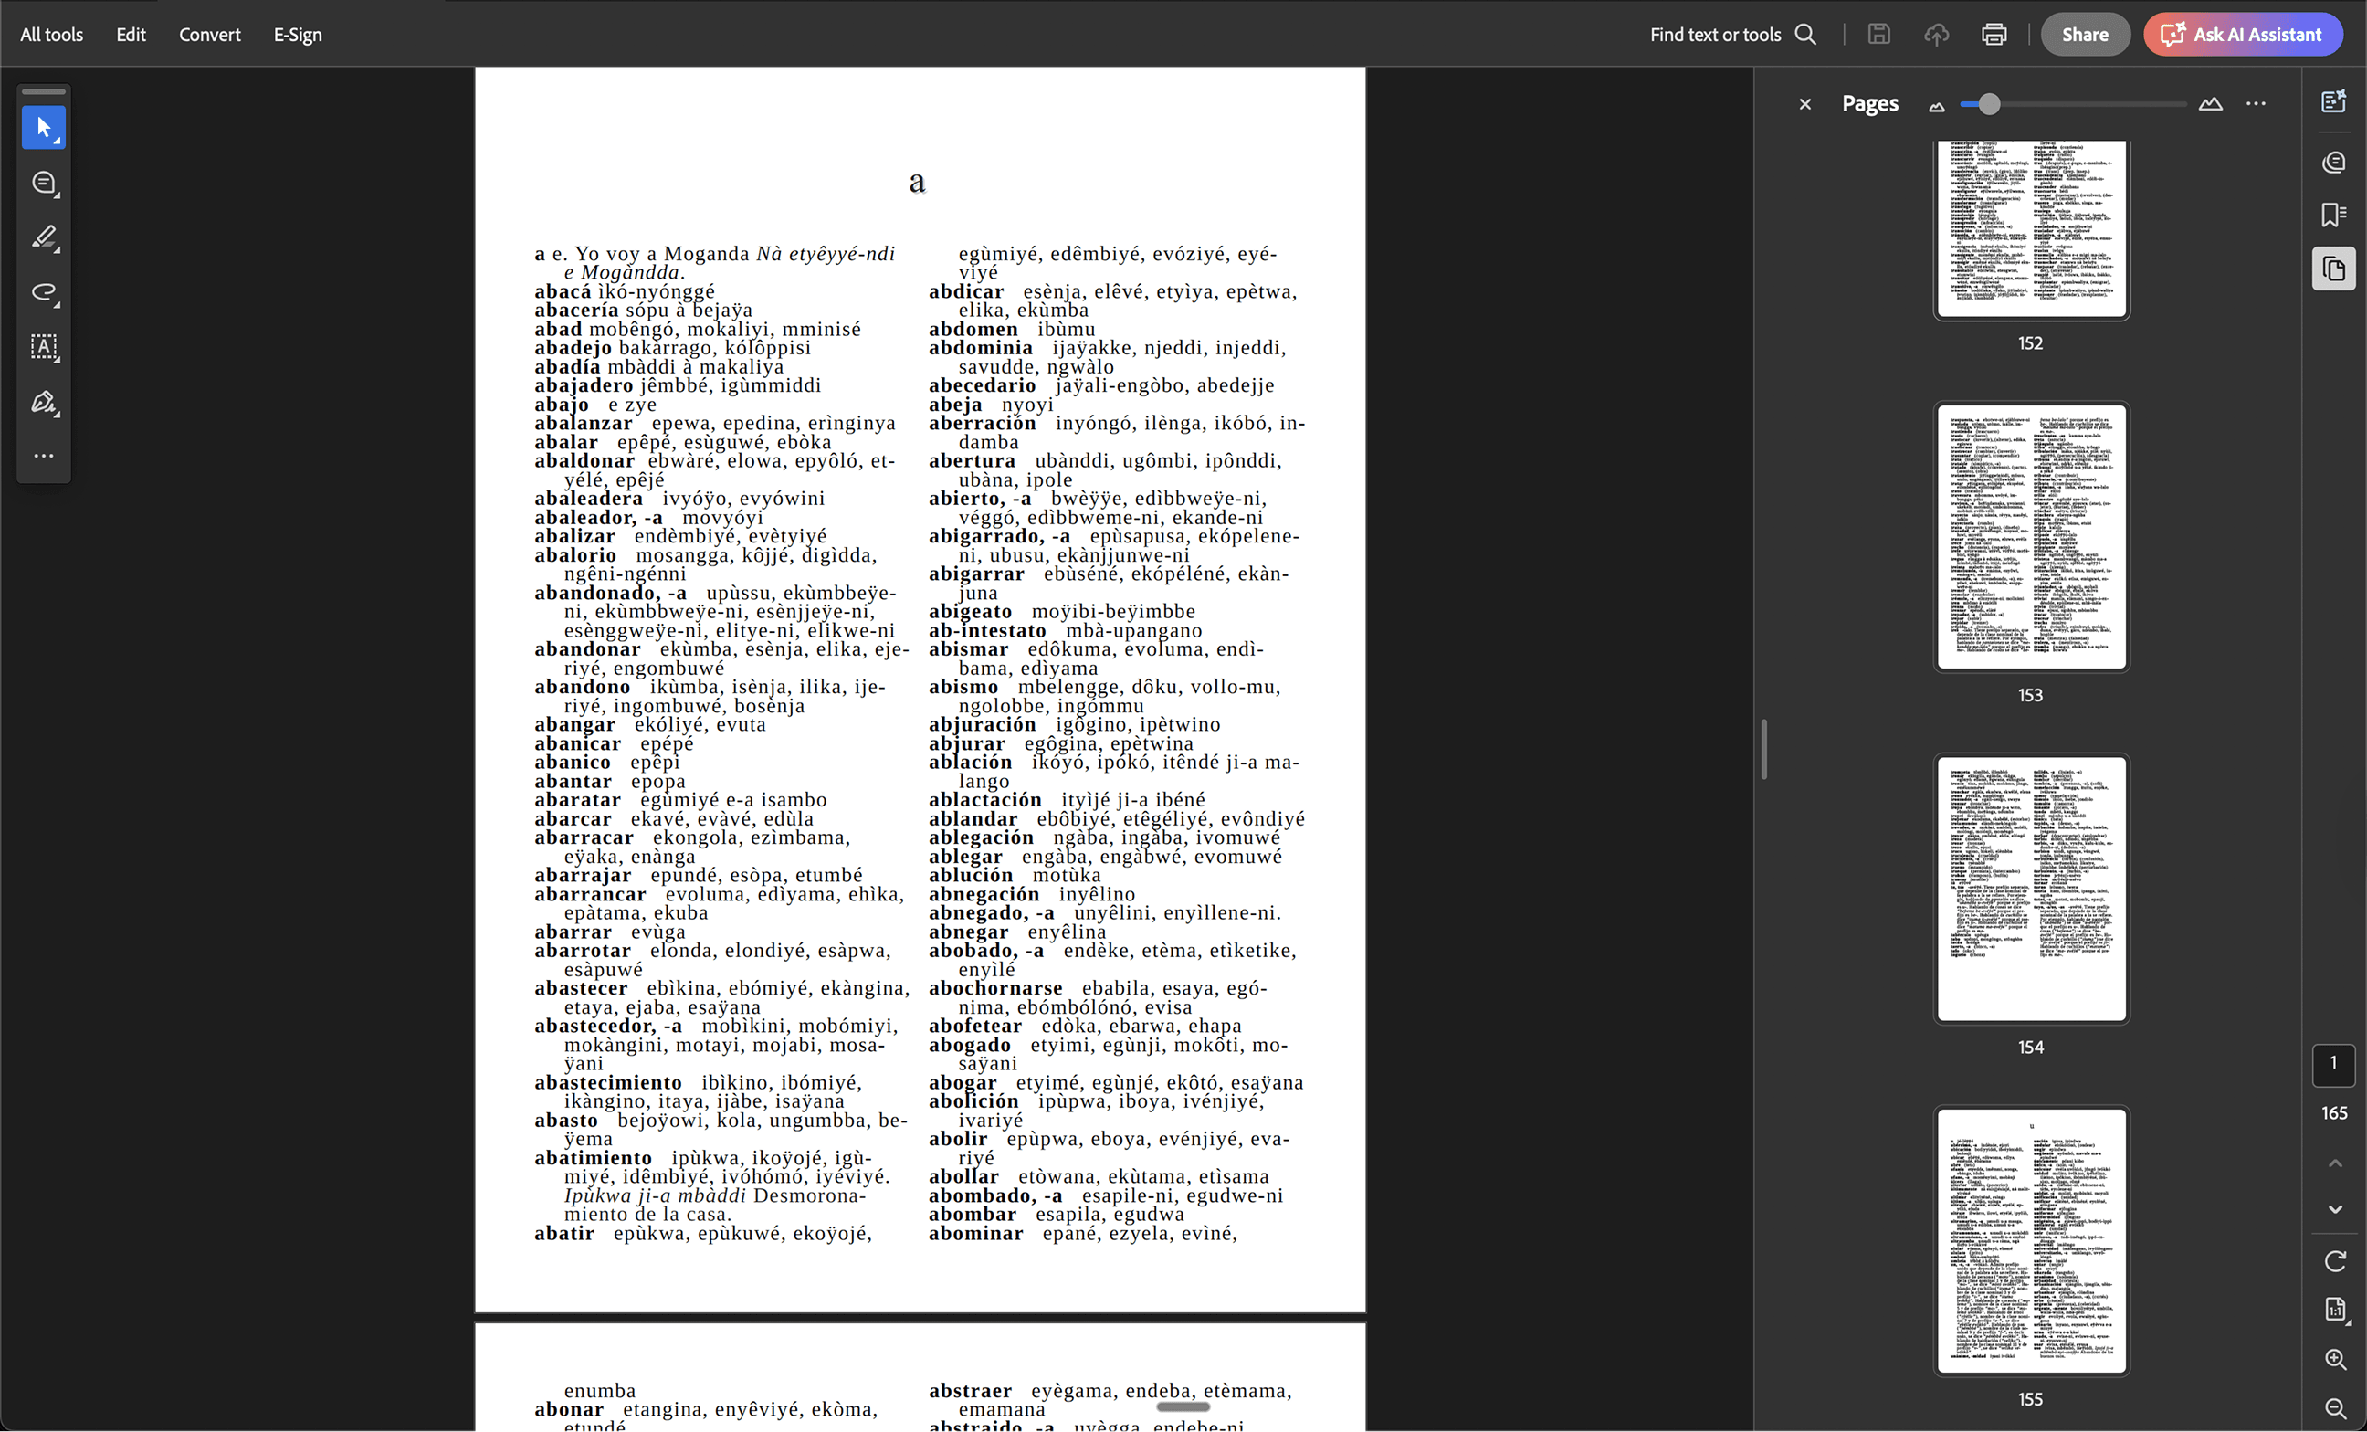The width and height of the screenshot is (2367, 1432).
Task: Click the zoom in magnifier icon
Action: pos(2335,1358)
